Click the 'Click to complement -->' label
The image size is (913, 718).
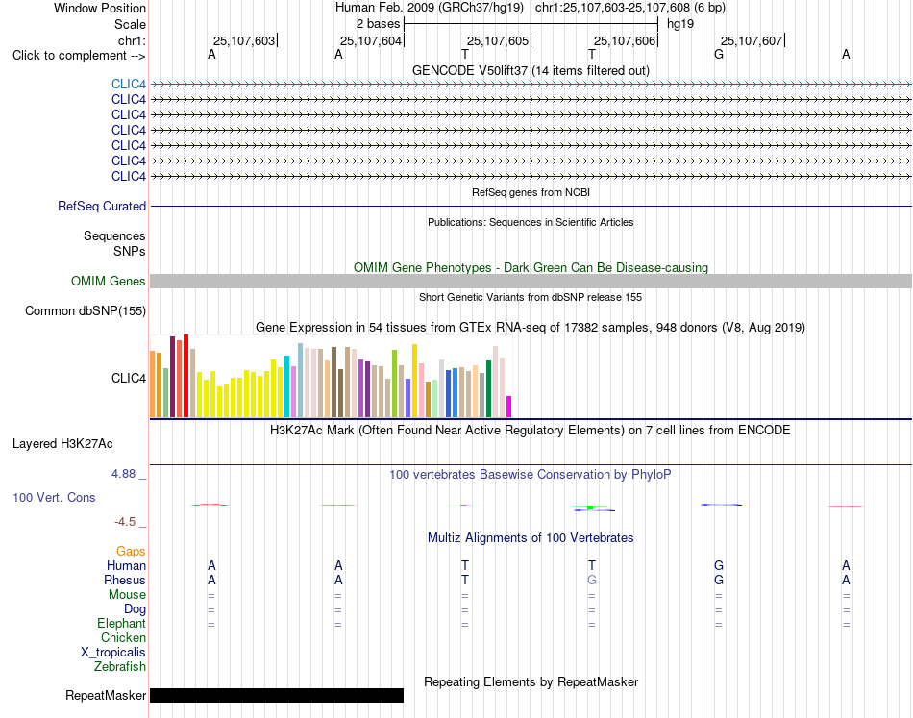click(79, 56)
